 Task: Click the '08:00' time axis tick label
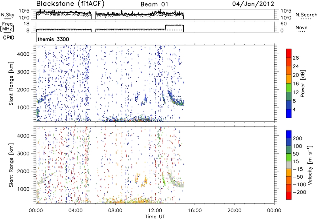tap(115, 211)
